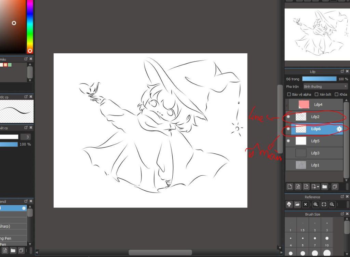This screenshot has height=257, width=350.
Task: Hide the Lớp2 layer
Action: [x=288, y=117]
